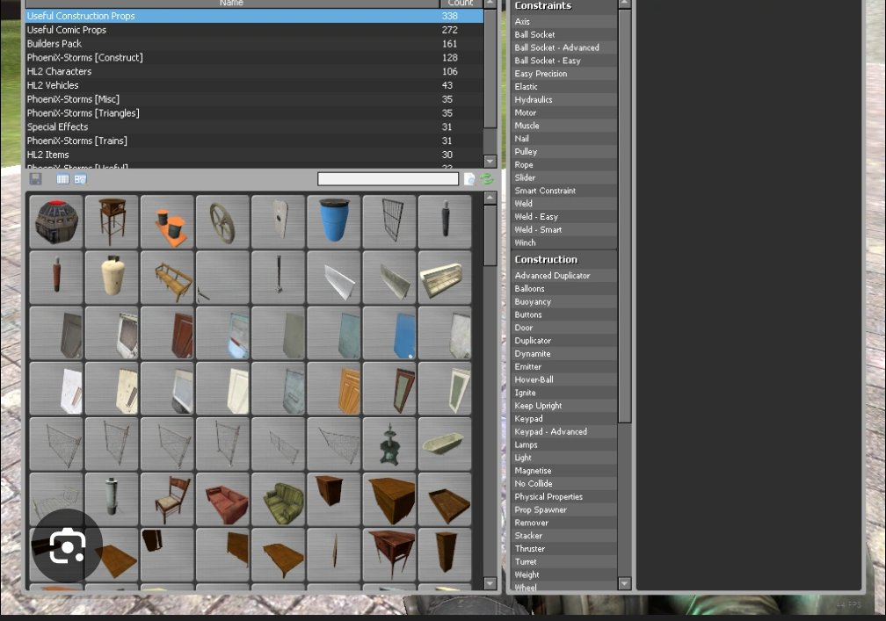Sort spawn lists by the Count column
The height and width of the screenshot is (621, 886).
(461, 4)
